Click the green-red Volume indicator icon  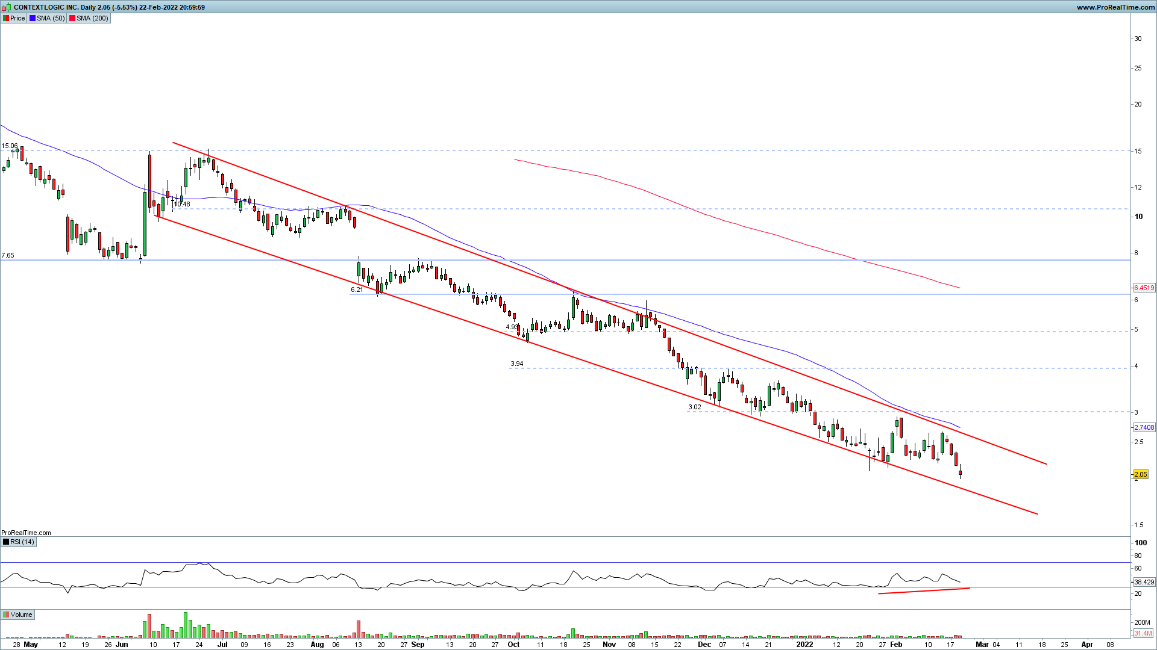point(6,614)
